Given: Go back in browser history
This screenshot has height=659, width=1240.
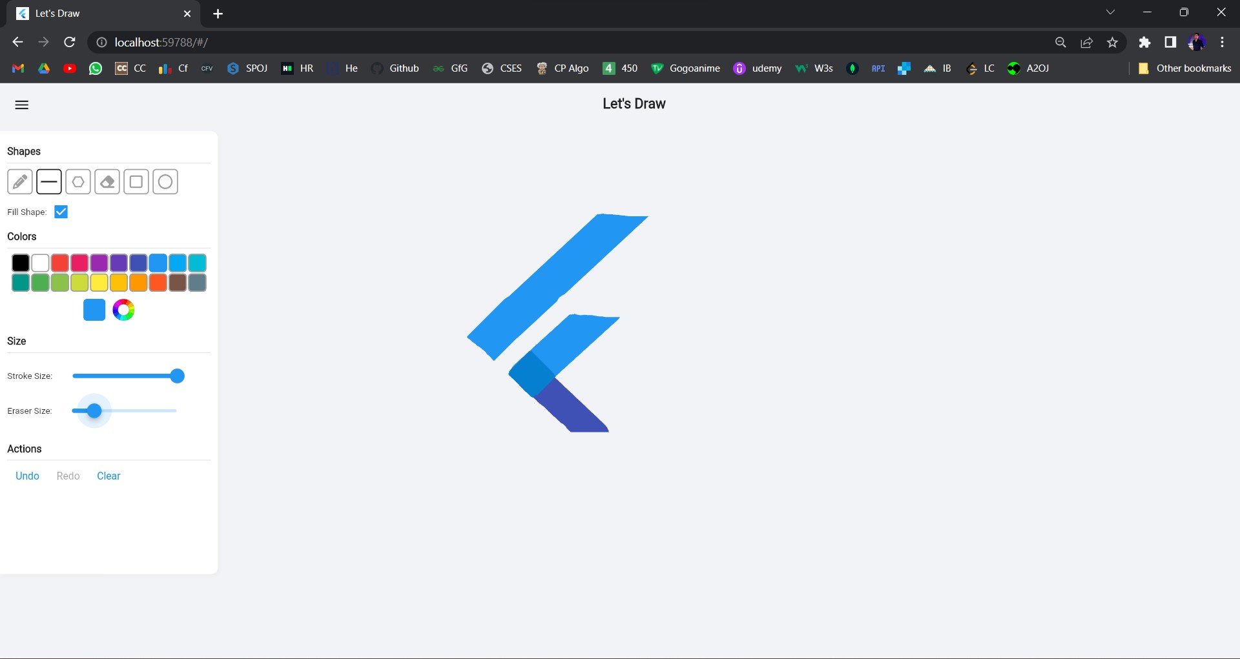Looking at the screenshot, I should click(x=17, y=43).
